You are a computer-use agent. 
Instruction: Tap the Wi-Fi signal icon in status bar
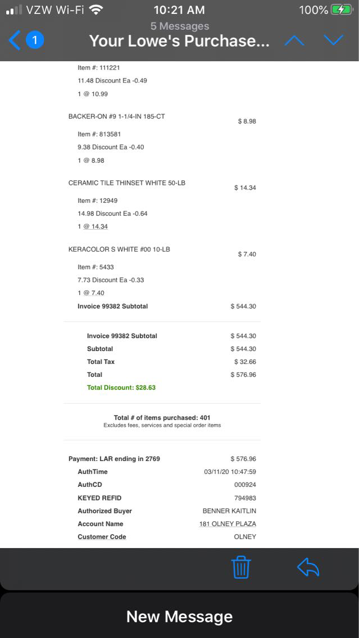pos(96,10)
